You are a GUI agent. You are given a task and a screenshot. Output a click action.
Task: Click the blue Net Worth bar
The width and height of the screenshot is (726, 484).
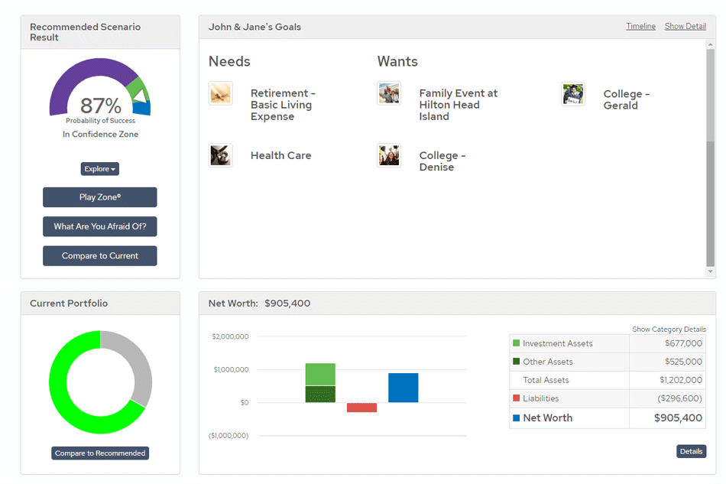pos(404,388)
